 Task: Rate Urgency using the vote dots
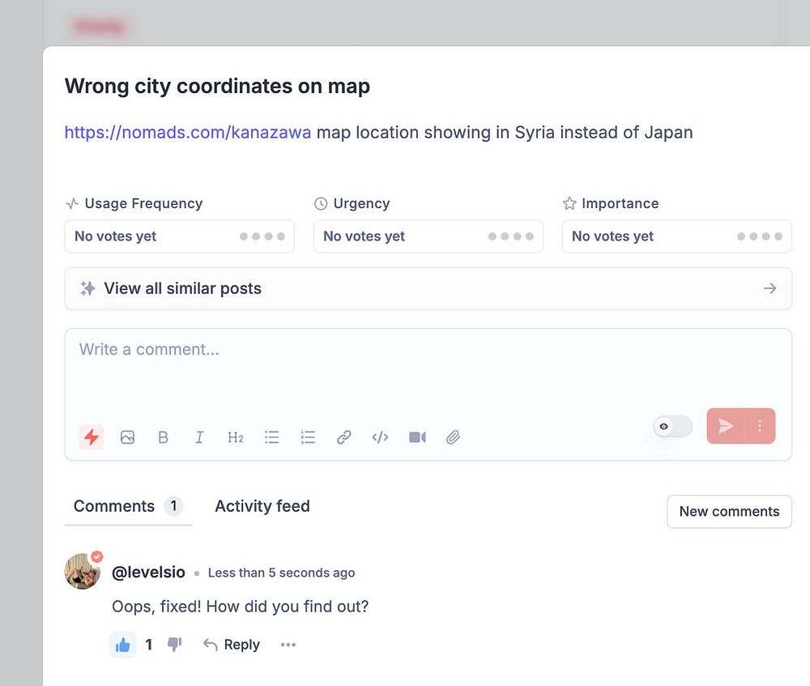[511, 236]
